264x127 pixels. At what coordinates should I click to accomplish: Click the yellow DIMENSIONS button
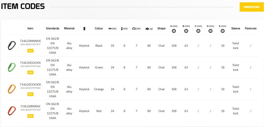pyautogui.click(x=251, y=7)
